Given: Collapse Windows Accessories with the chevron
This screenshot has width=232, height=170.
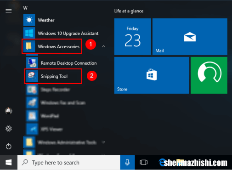Looking at the screenshot, I should coord(104,46).
